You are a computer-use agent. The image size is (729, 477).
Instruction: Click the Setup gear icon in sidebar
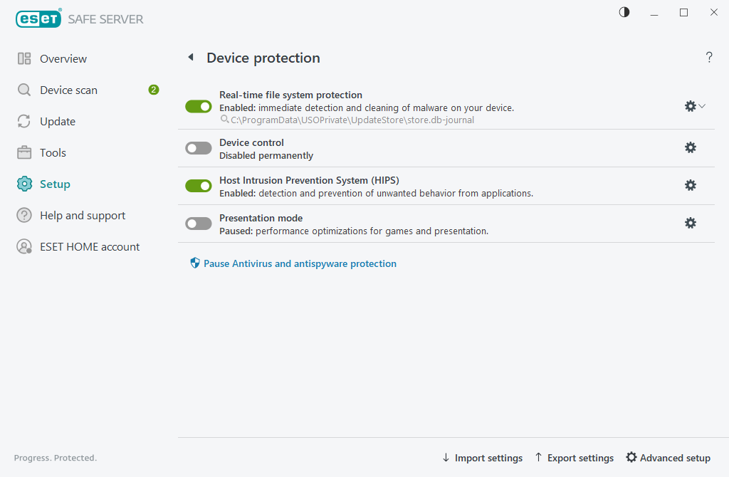click(24, 184)
